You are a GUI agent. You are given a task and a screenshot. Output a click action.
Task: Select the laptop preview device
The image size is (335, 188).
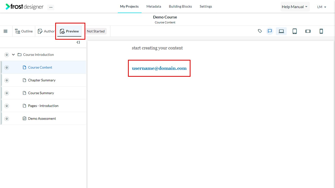tap(281, 31)
